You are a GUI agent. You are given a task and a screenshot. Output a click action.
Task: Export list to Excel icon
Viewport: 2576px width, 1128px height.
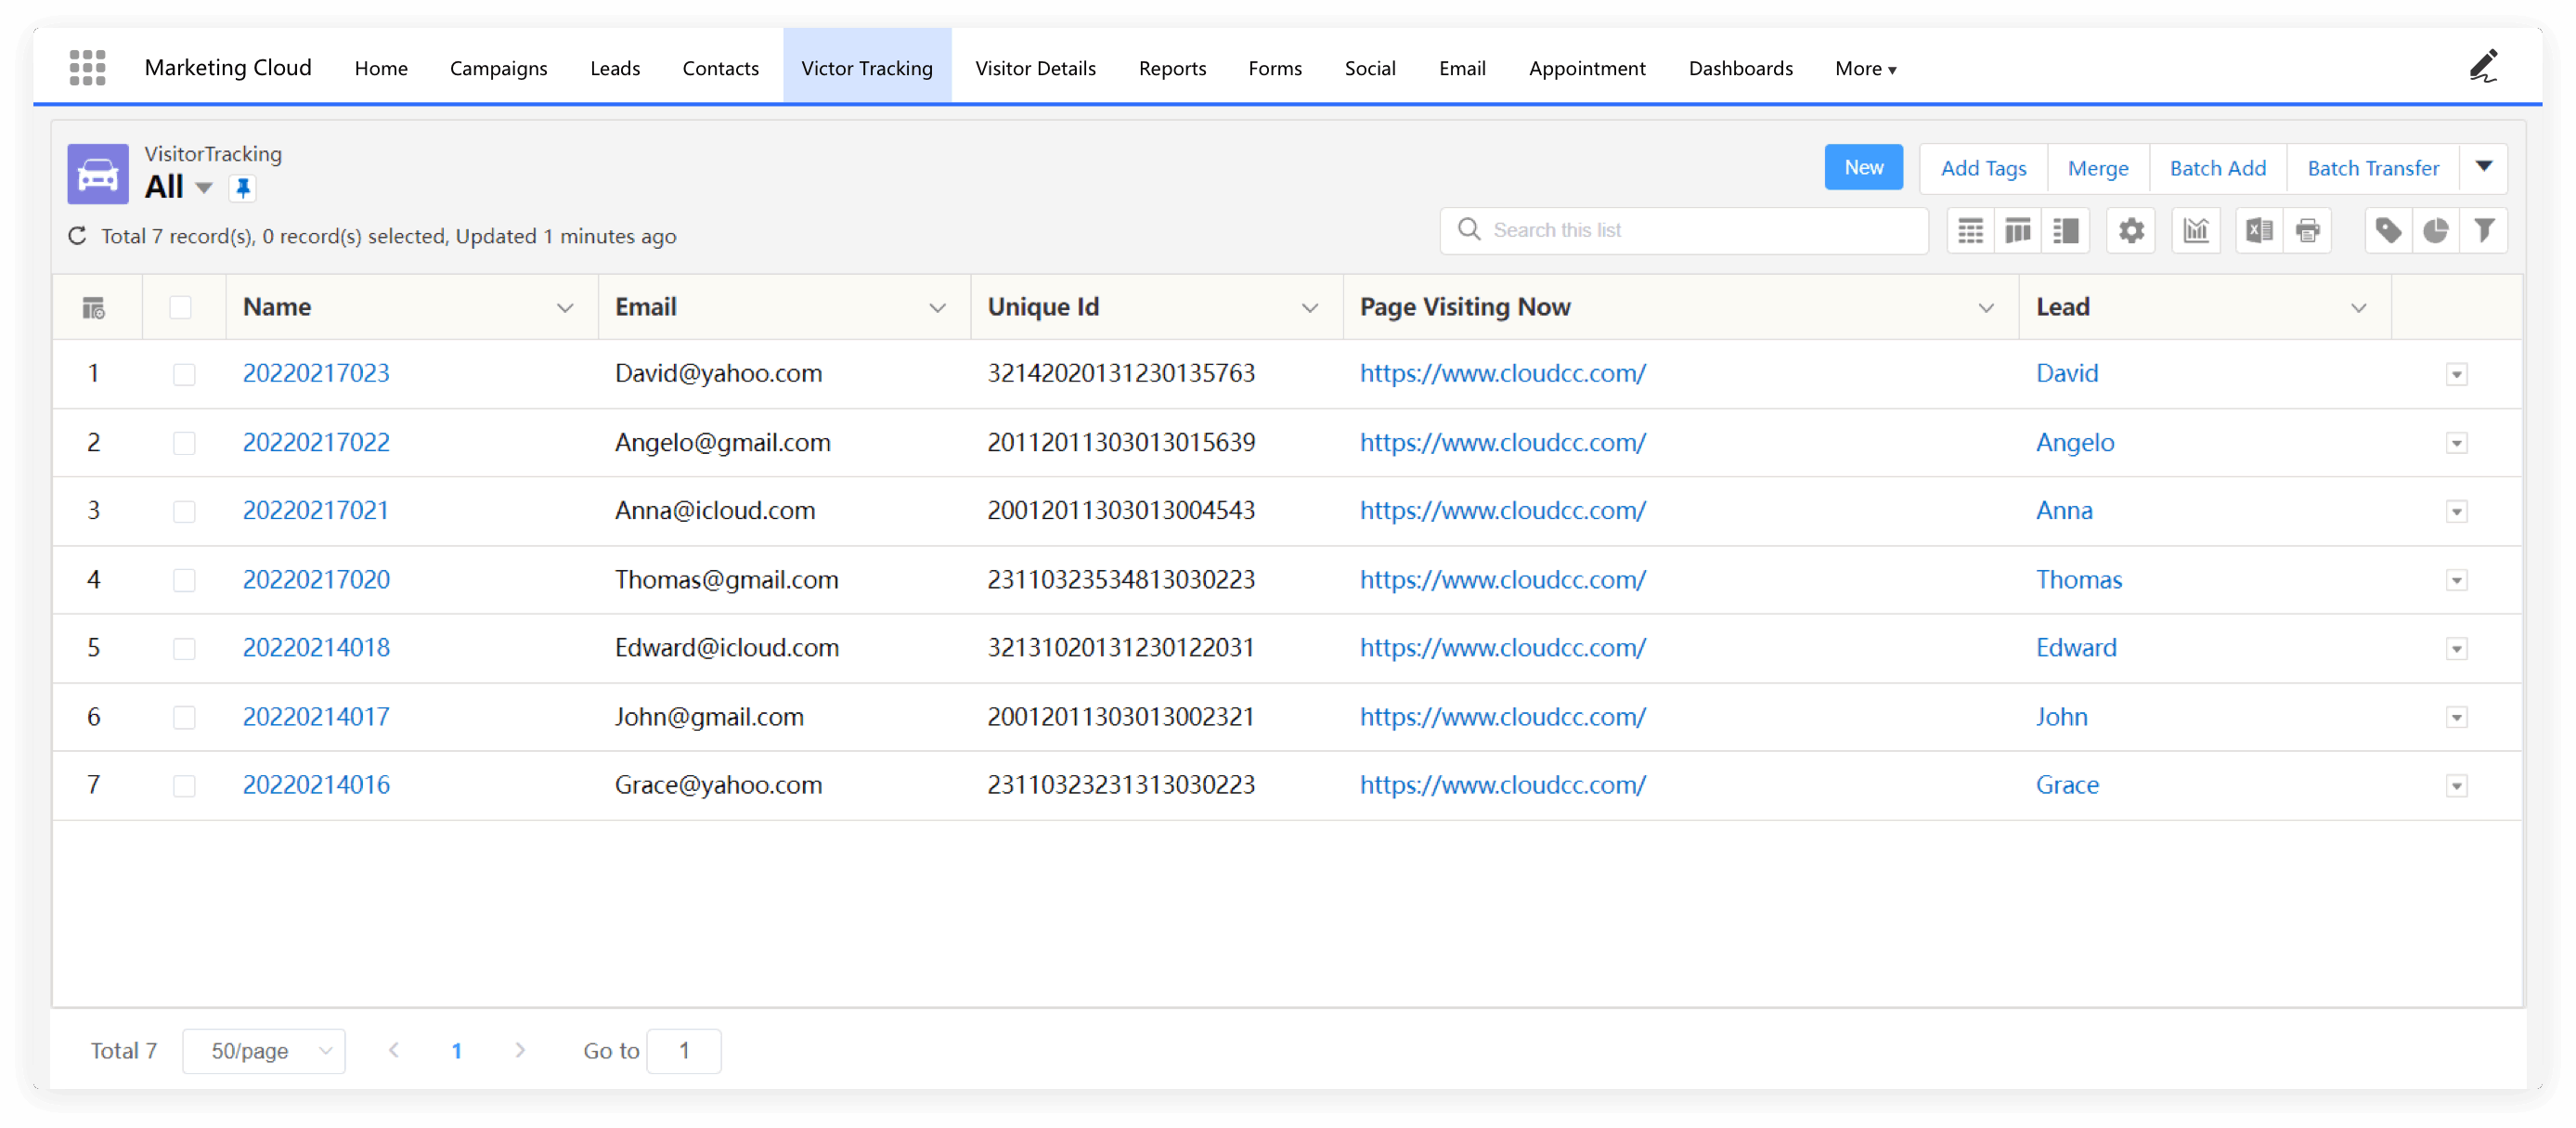click(2259, 231)
